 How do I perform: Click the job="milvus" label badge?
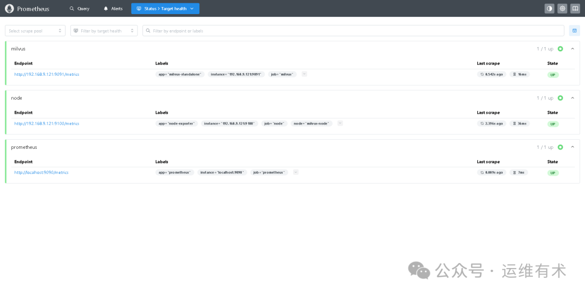(282, 74)
